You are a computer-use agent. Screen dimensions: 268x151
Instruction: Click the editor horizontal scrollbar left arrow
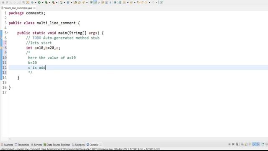click(10, 139)
